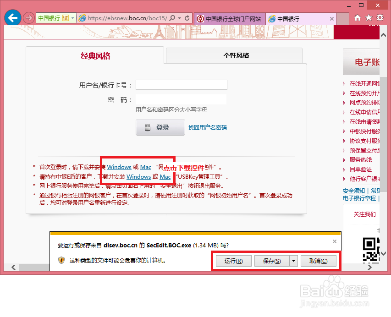
Task: Open the 中银快付服务 sidebar link
Action: pos(364,131)
